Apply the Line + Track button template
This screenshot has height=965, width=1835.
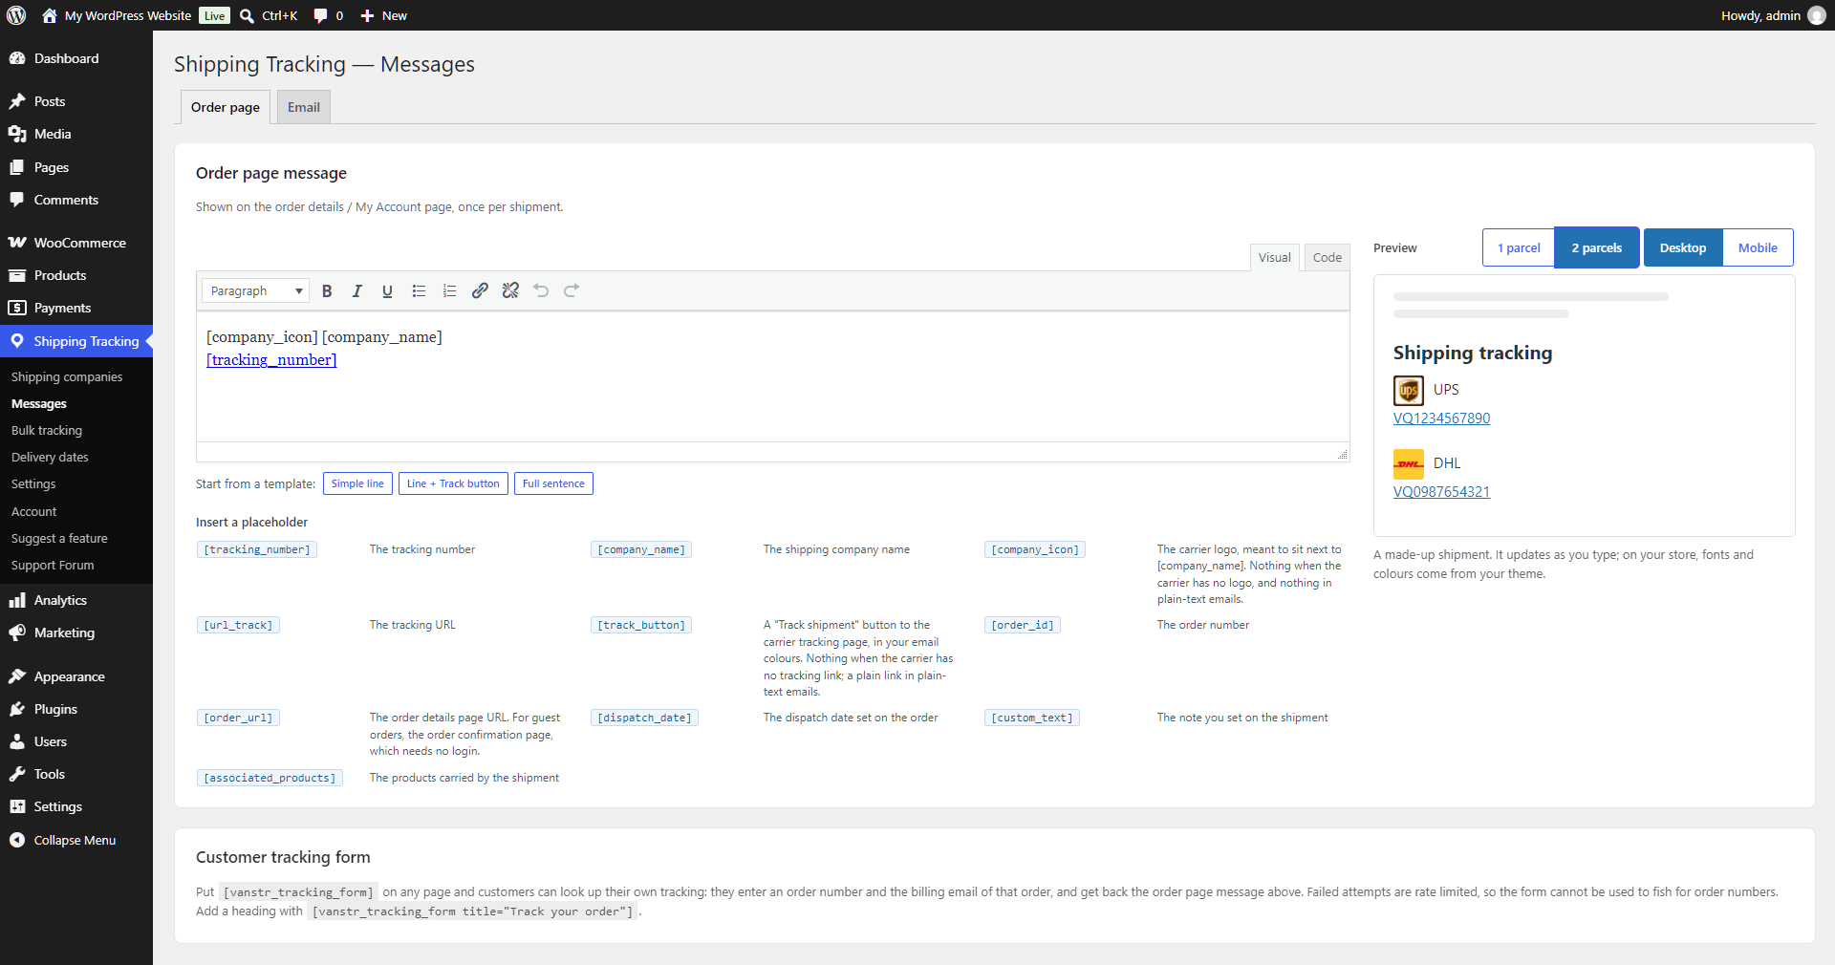[453, 483]
